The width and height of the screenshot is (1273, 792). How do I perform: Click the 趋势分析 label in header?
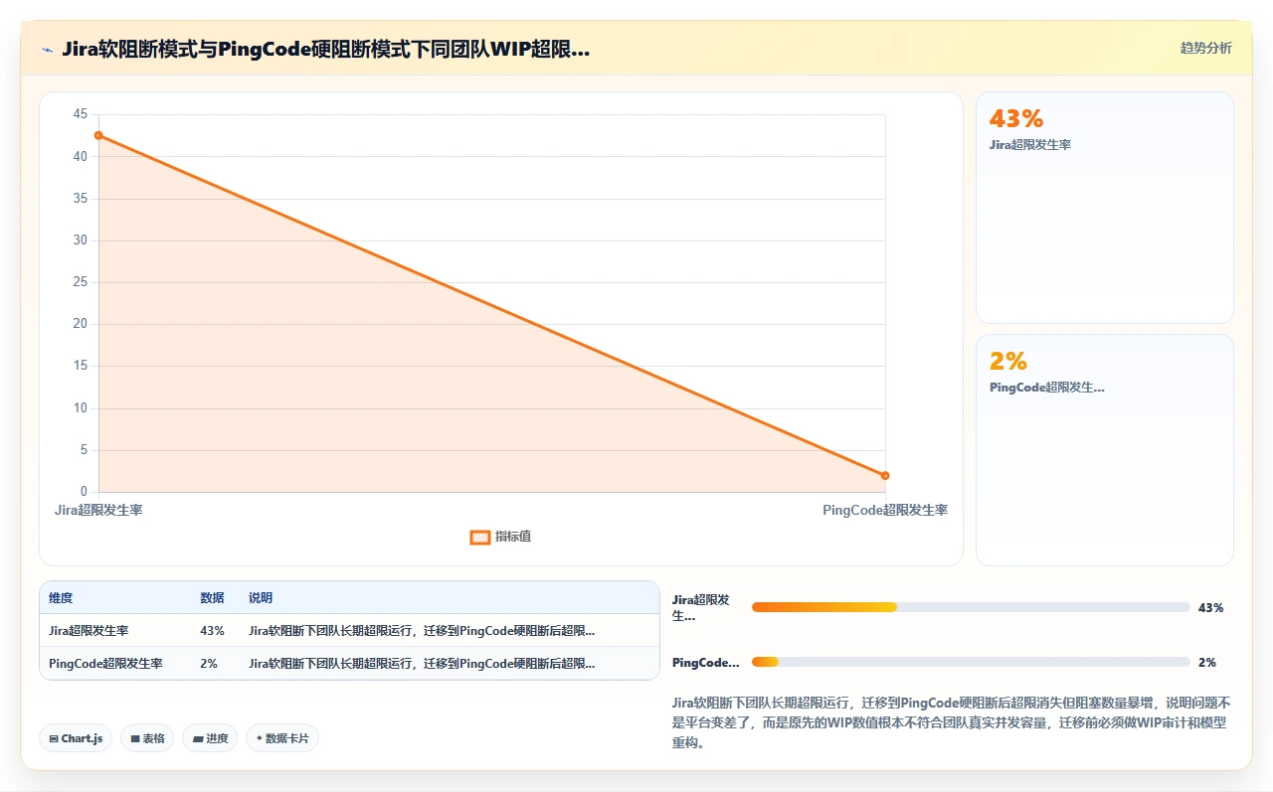(1205, 48)
